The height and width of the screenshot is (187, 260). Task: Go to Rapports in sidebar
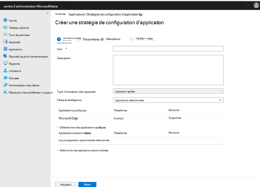pos(14,64)
